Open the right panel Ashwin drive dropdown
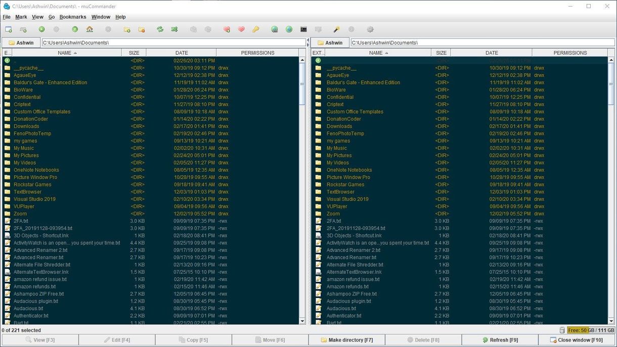The width and height of the screenshot is (617, 347). 330,43
